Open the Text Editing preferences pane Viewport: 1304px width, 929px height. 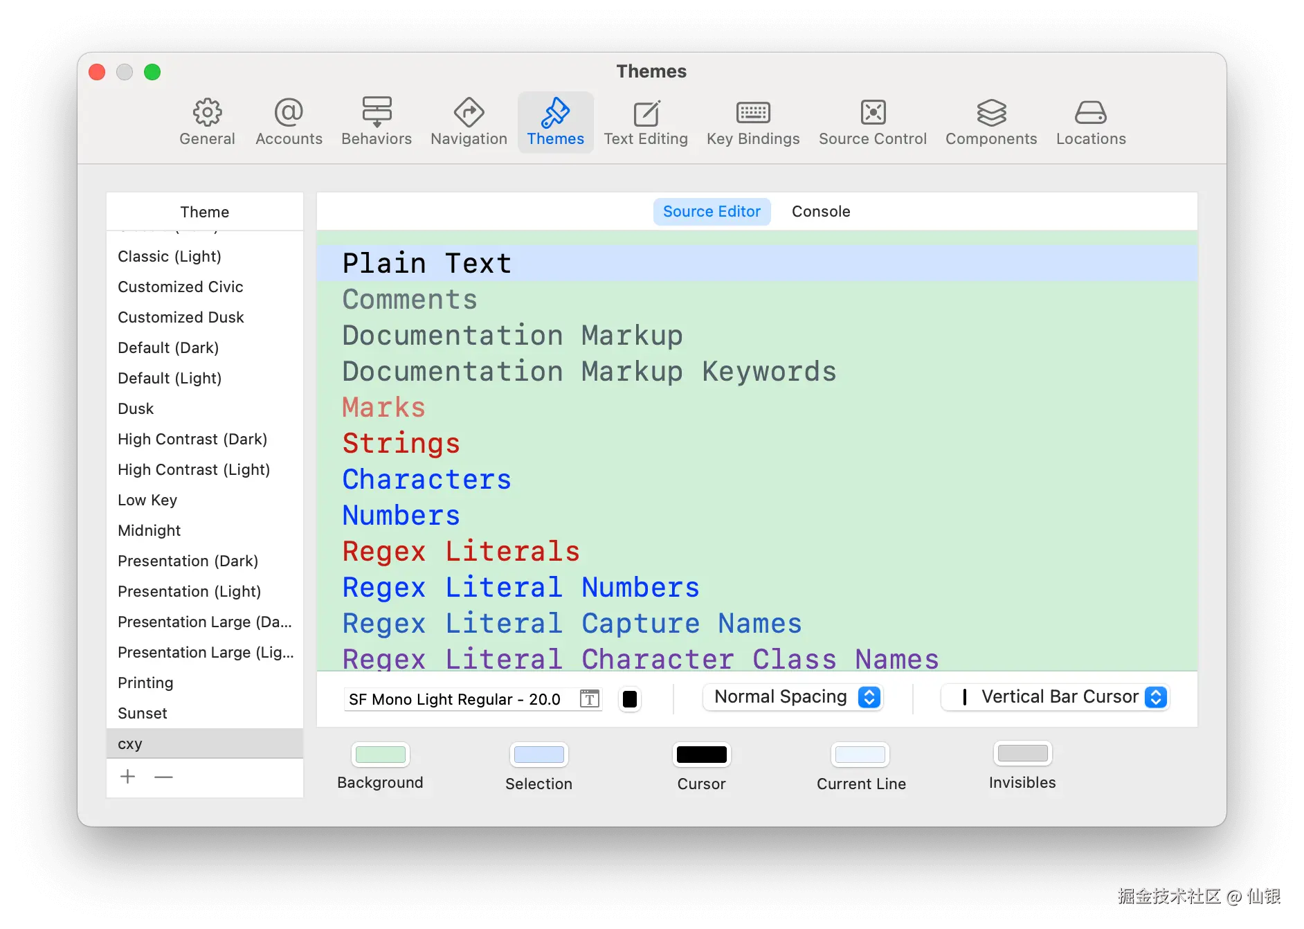[x=645, y=122]
